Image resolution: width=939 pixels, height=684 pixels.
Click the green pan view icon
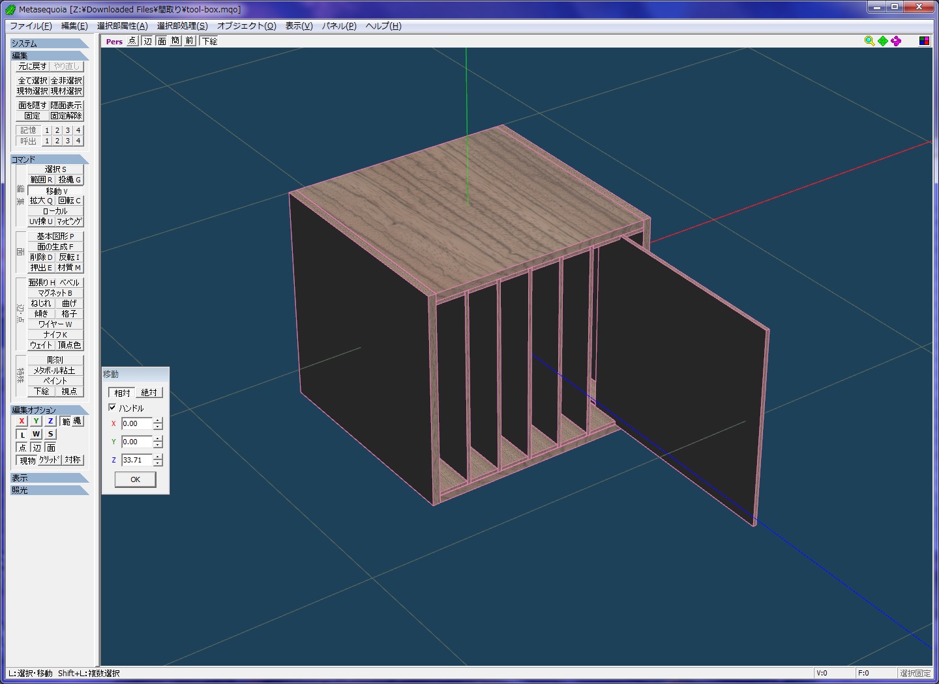883,41
